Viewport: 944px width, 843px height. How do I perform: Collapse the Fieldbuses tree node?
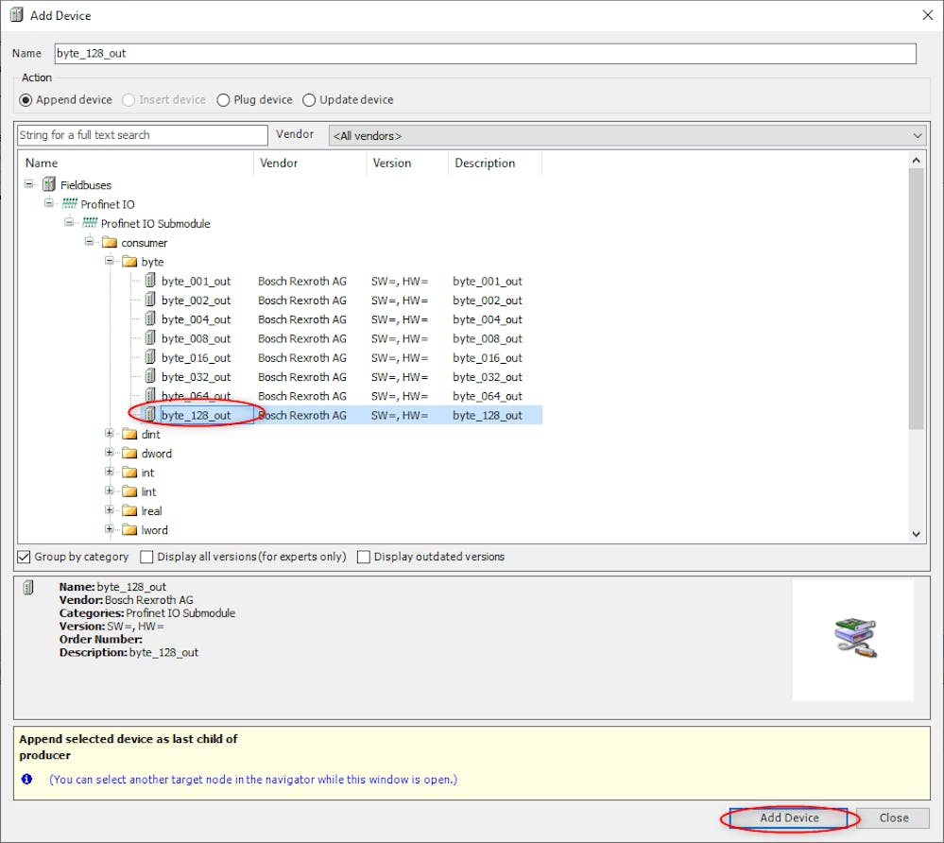pos(29,183)
